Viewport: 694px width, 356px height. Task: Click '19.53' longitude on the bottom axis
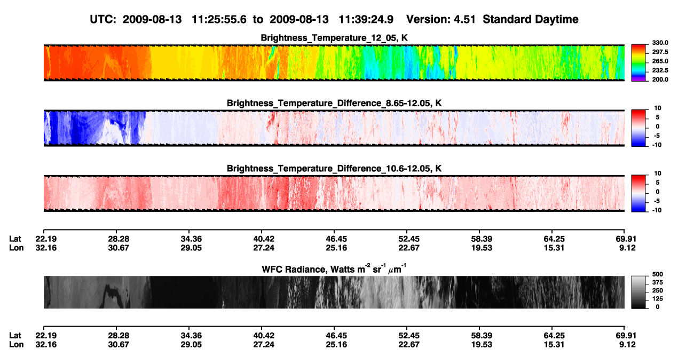click(480, 345)
